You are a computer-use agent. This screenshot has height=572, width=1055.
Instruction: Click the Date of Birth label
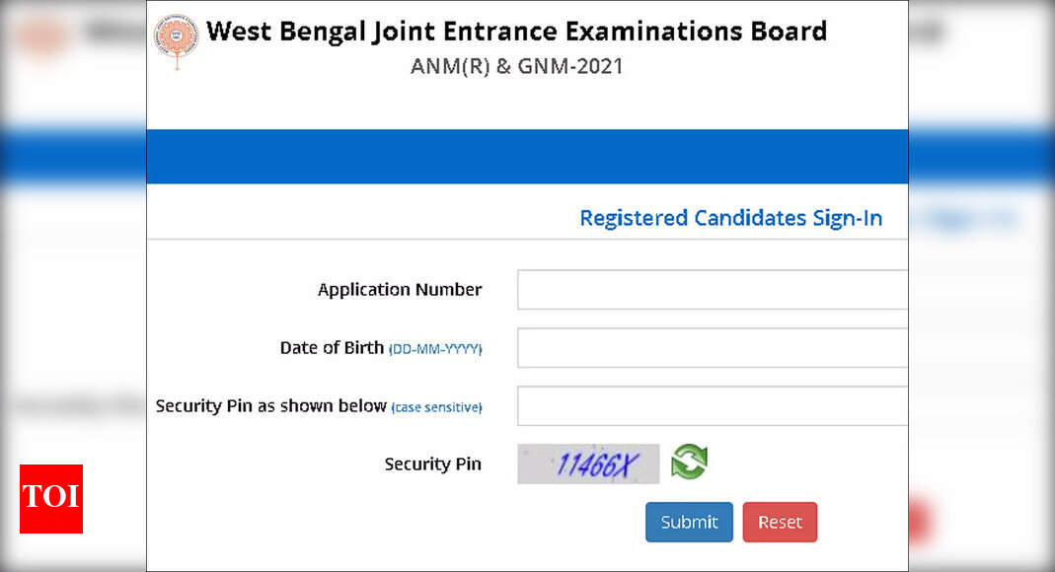point(332,348)
